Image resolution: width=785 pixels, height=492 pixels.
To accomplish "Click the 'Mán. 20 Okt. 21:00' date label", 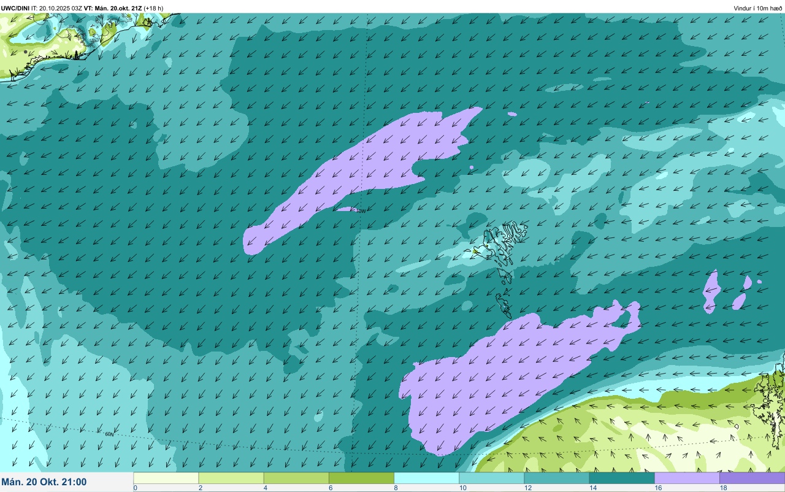I will point(44,482).
